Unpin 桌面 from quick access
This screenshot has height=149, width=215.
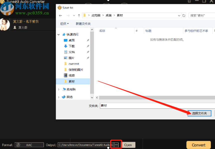click(x=88, y=40)
